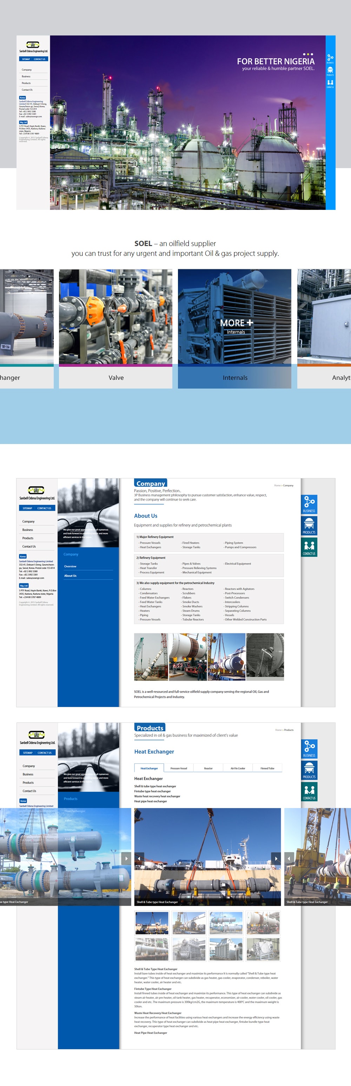Switch to the Heat Exchanger tab
This screenshot has height=1086, width=351.
click(149, 768)
